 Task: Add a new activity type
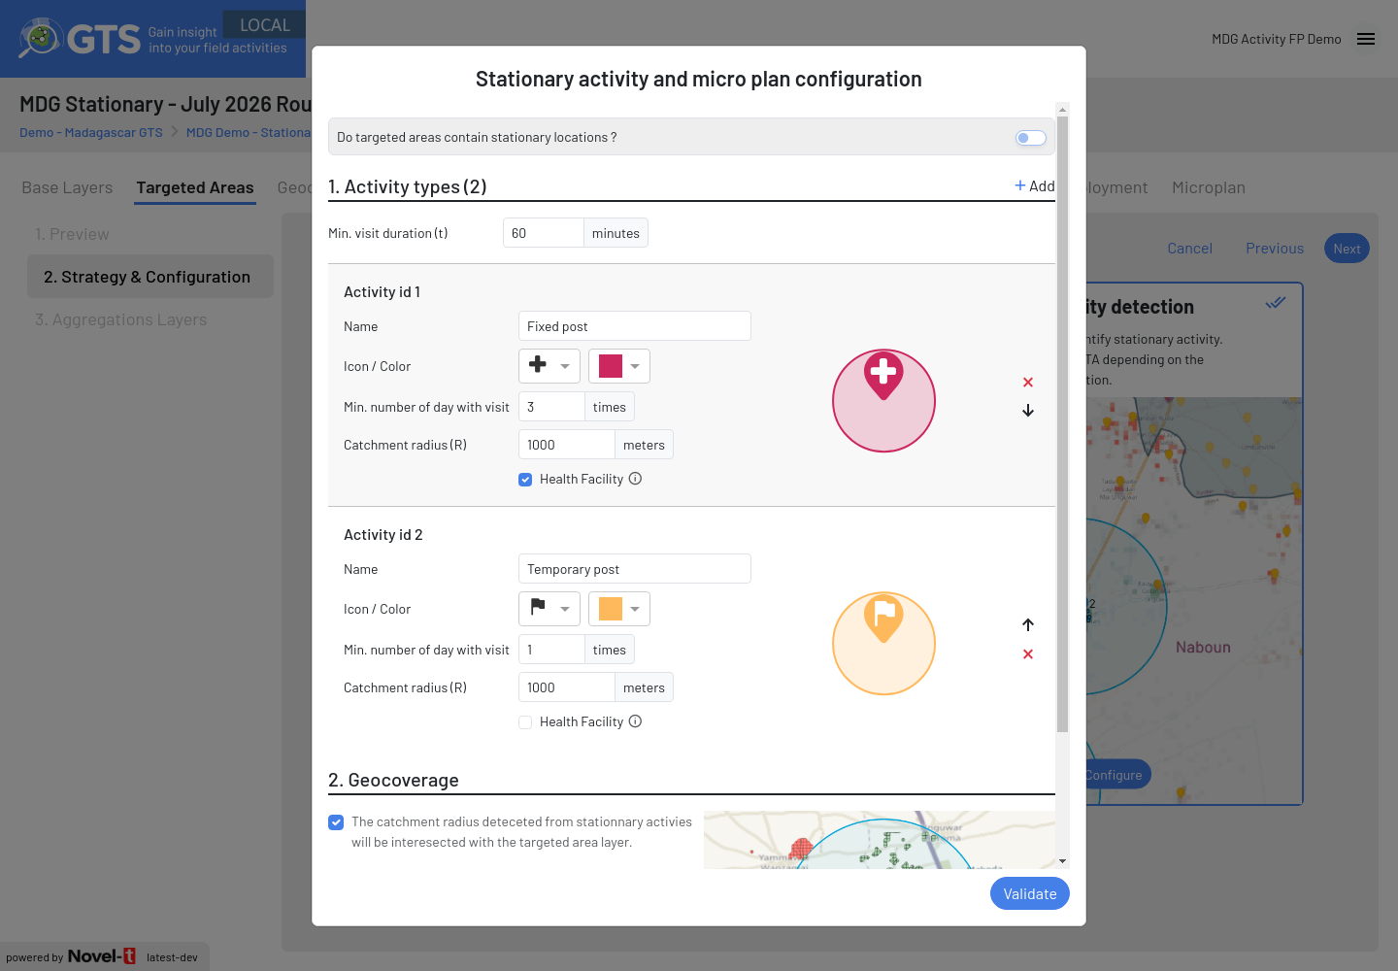point(1035,186)
